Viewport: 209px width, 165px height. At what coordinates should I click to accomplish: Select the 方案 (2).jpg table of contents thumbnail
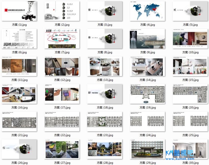point(62,11)
